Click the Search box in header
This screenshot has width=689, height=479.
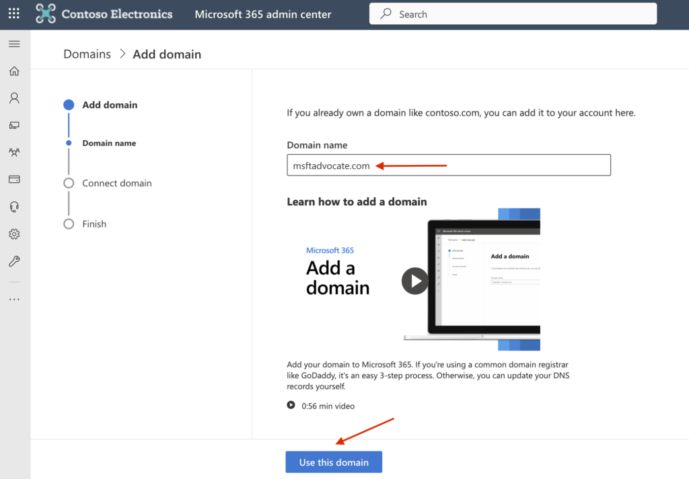[x=513, y=14]
